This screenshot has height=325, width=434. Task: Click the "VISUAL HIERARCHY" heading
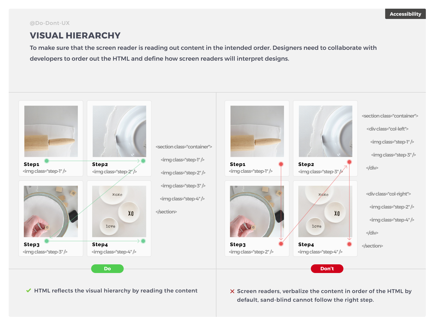[75, 35]
